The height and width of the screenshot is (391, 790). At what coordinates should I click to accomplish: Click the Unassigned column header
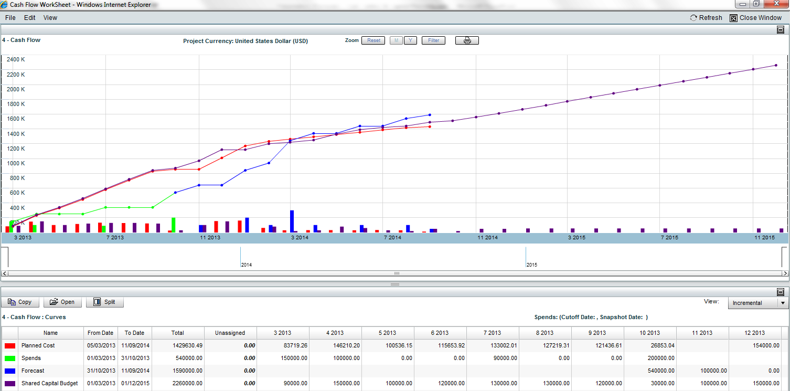(x=230, y=333)
